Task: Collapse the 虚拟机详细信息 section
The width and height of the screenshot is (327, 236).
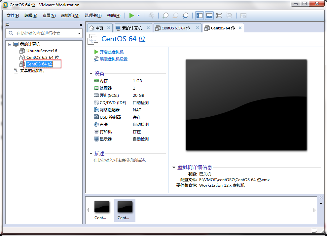Action: tap(174, 167)
